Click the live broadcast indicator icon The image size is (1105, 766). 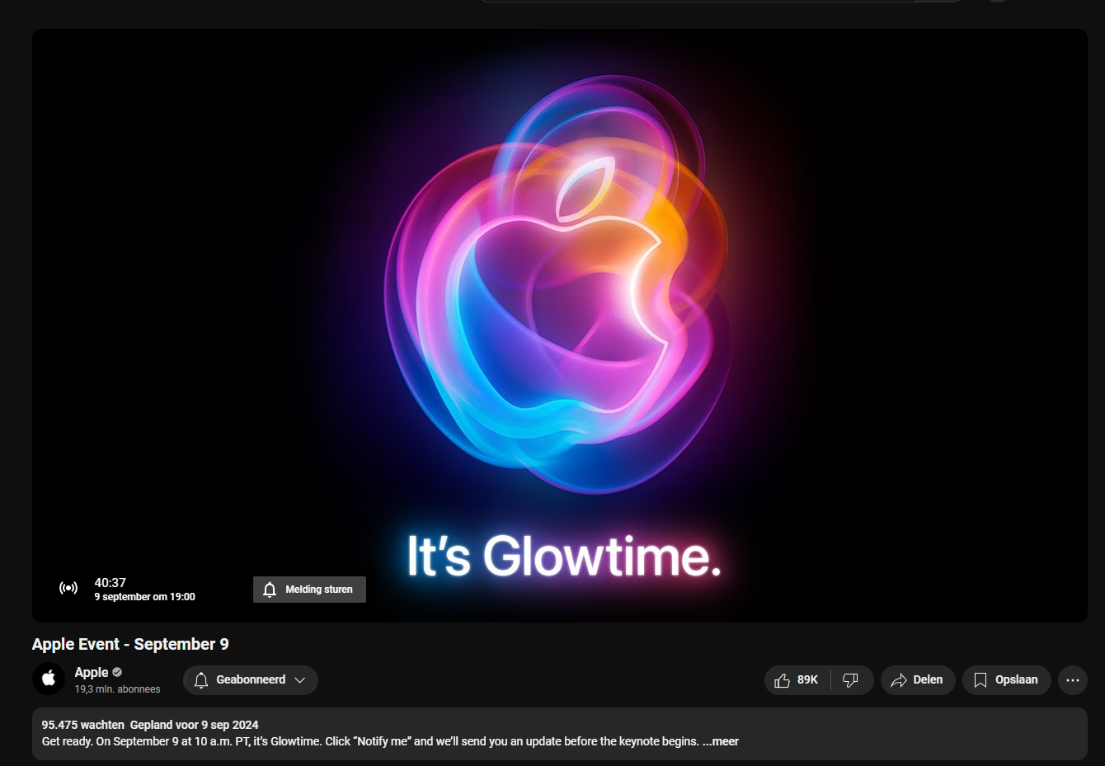68,588
